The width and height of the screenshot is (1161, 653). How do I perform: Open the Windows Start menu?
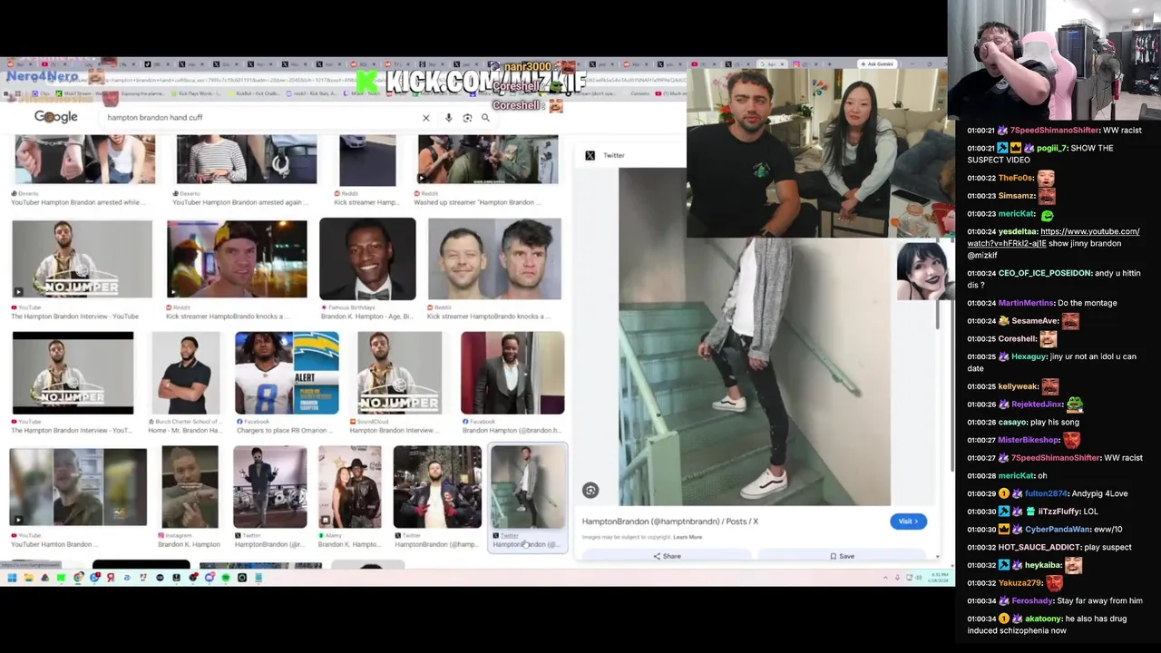(12, 578)
